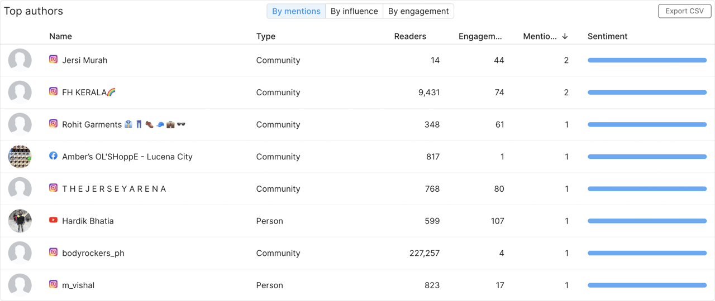
Task: Click the Instagram icon beside Jersi Murah
Action: [53, 59]
